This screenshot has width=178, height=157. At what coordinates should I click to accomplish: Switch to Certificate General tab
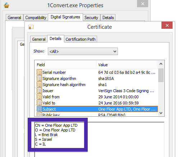click(x=39, y=39)
